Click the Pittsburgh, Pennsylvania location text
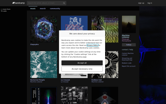The height and width of the screenshot is (104, 166). [x=126, y=40]
